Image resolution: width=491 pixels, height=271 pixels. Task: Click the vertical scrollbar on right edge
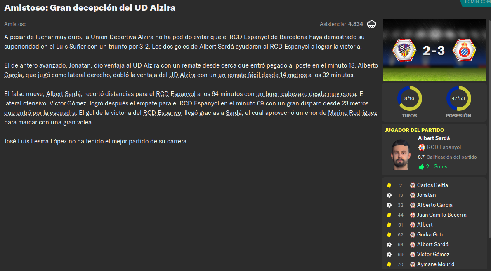(489, 128)
